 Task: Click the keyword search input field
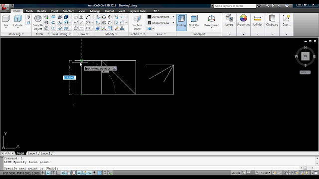[x=235, y=6]
